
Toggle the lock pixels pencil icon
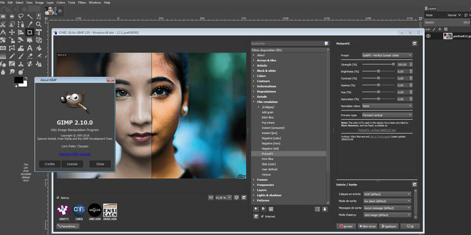click(435, 29)
